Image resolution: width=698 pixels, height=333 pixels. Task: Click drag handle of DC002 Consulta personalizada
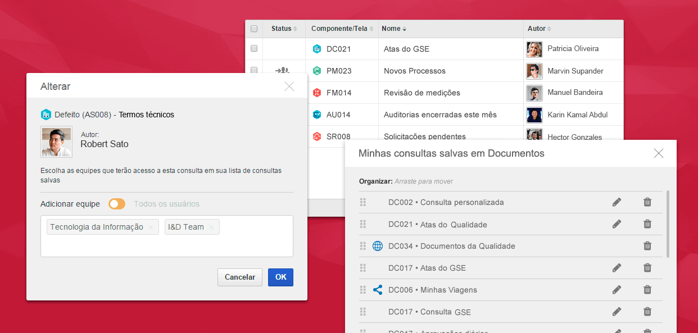[x=363, y=202]
